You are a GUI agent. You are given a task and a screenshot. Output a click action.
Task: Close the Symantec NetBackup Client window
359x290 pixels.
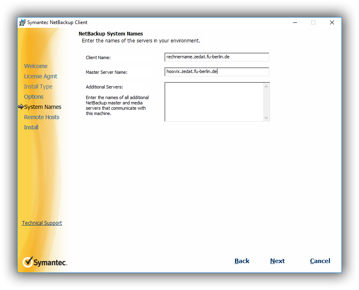[332, 22]
